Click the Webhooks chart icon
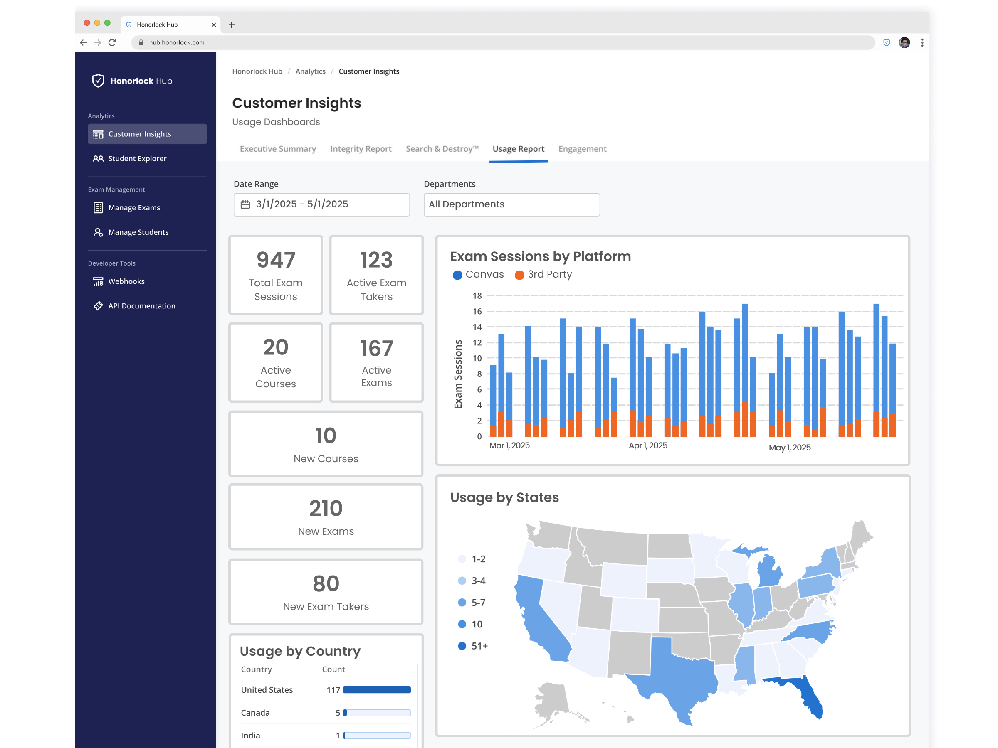 pyautogui.click(x=98, y=281)
